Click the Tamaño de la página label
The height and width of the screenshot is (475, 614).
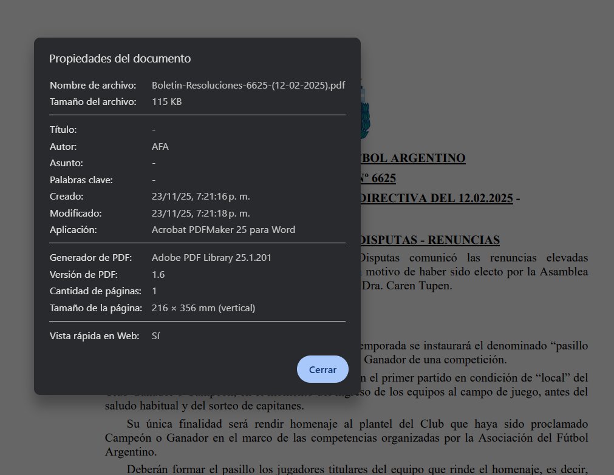tap(95, 308)
